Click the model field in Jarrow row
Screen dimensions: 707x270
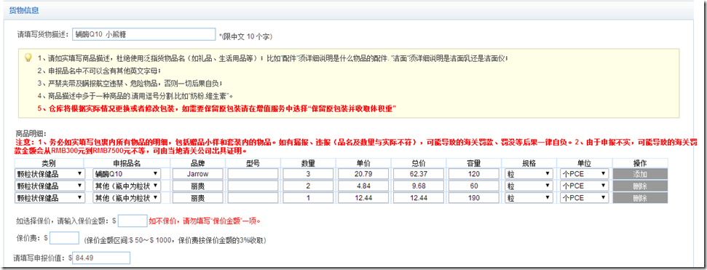click(x=253, y=173)
